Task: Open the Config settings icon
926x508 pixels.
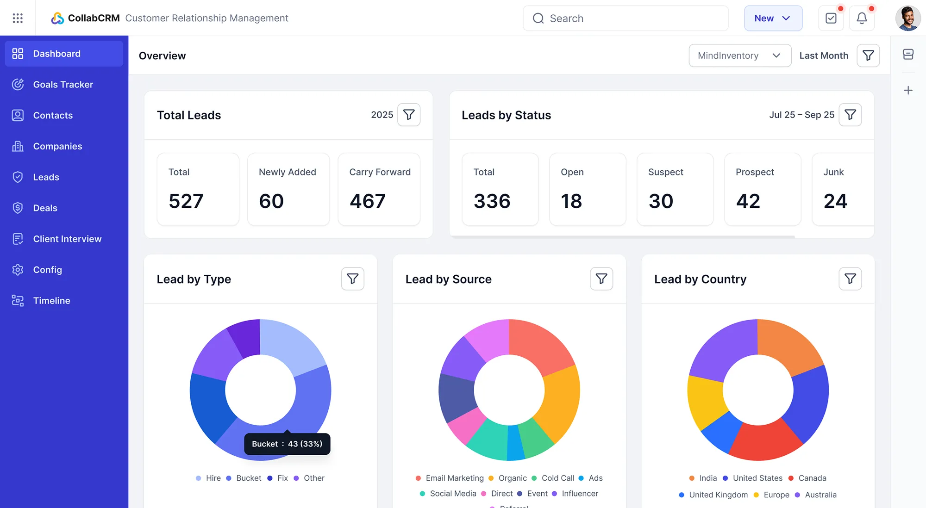Action: tap(18, 270)
